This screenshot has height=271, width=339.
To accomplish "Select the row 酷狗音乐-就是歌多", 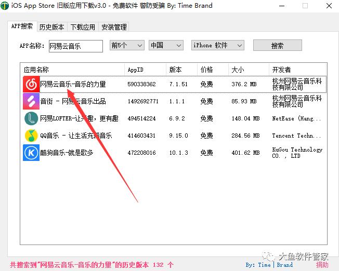I will pyautogui.click(x=175, y=153).
